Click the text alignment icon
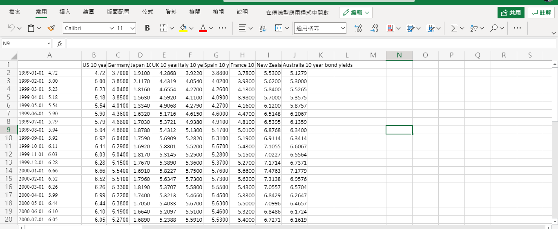The width and height of the screenshot is (558, 229). 243,28
